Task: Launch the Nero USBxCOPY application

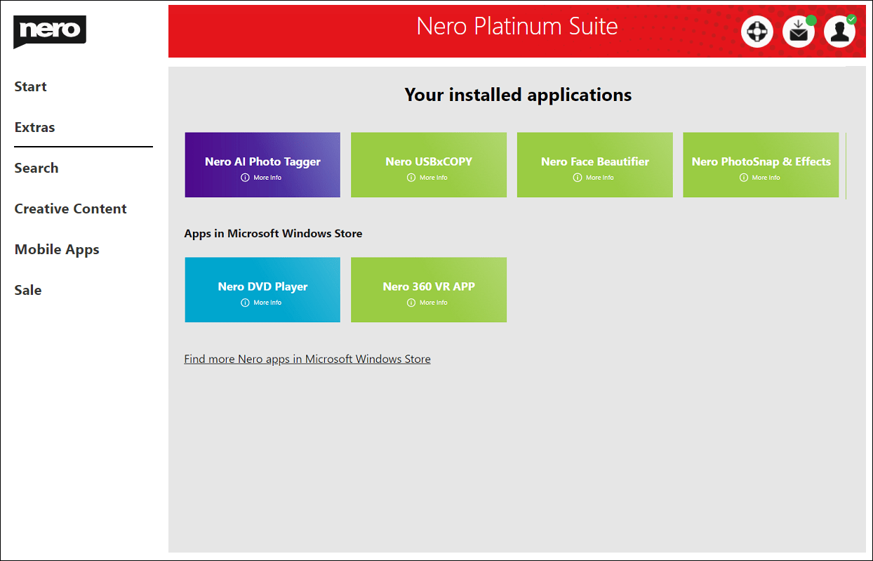Action: [429, 161]
